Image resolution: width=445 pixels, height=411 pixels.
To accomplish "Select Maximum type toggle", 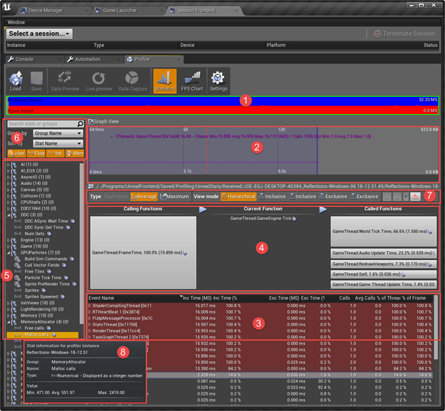I will (x=175, y=197).
